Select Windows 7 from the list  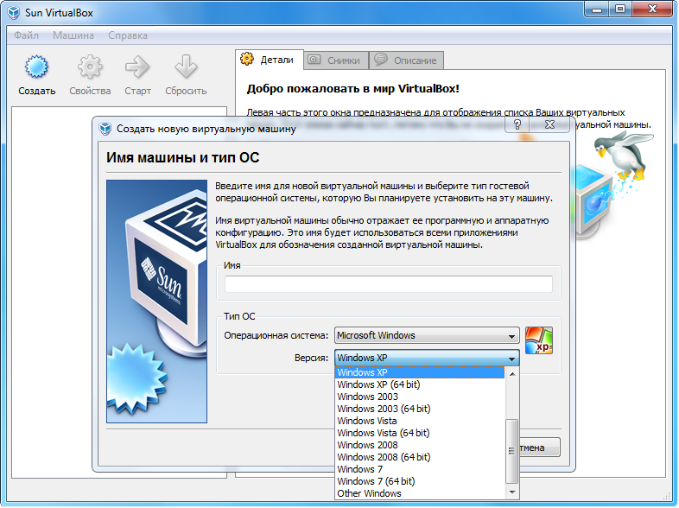420,469
